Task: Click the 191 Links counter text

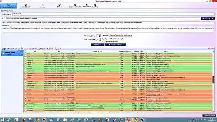Action: point(211,49)
